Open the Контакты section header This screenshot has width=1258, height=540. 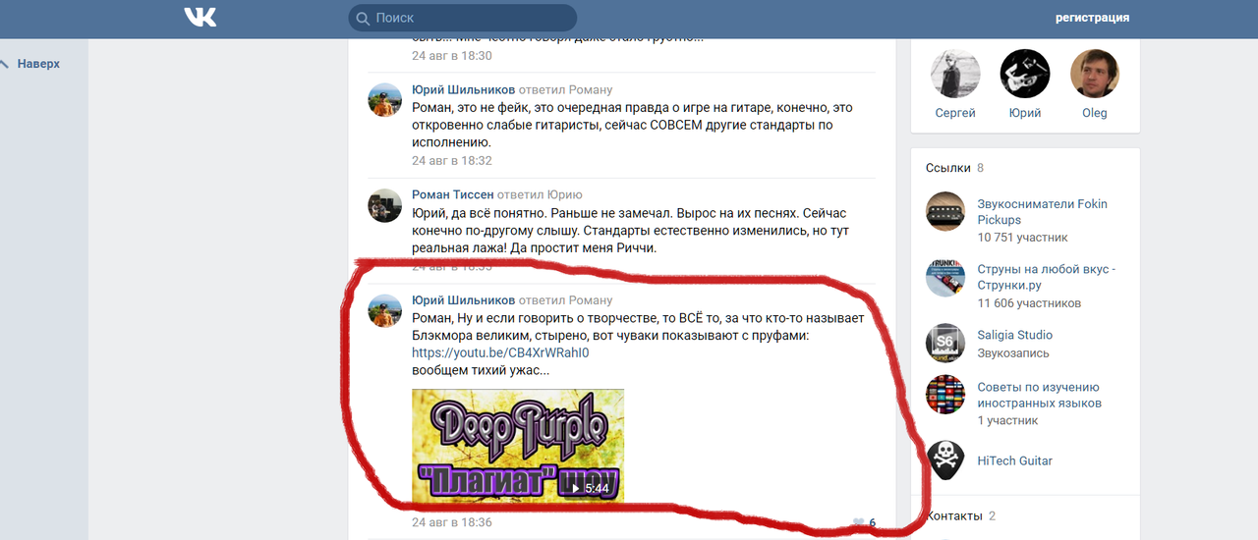[953, 515]
